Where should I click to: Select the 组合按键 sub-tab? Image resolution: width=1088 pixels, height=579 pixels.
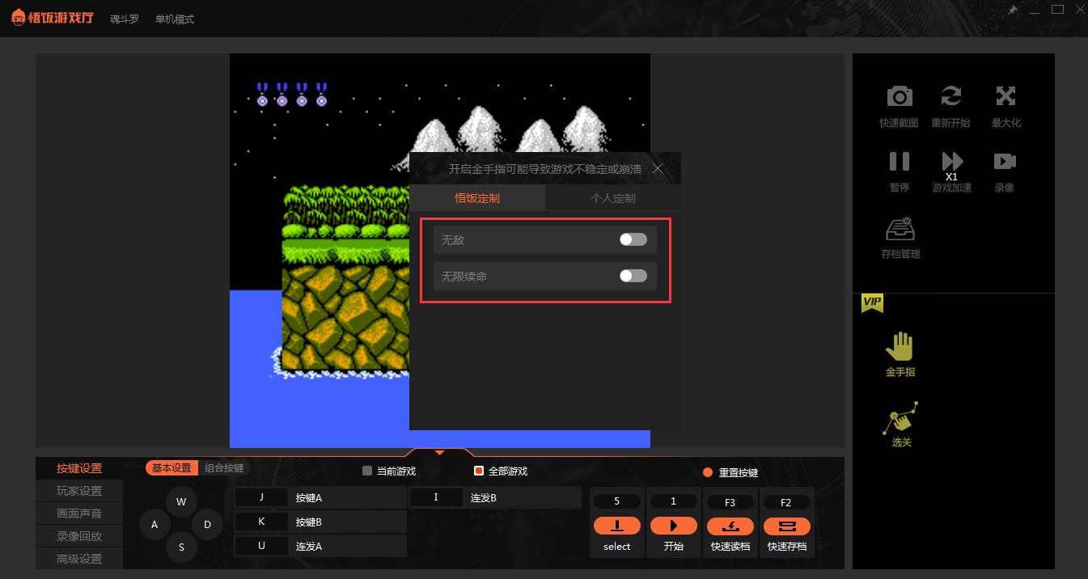pyautogui.click(x=224, y=468)
